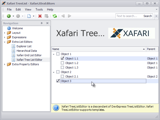
Task: Open the menu bar options dropdown arrow
Action: click(x=156, y=9)
